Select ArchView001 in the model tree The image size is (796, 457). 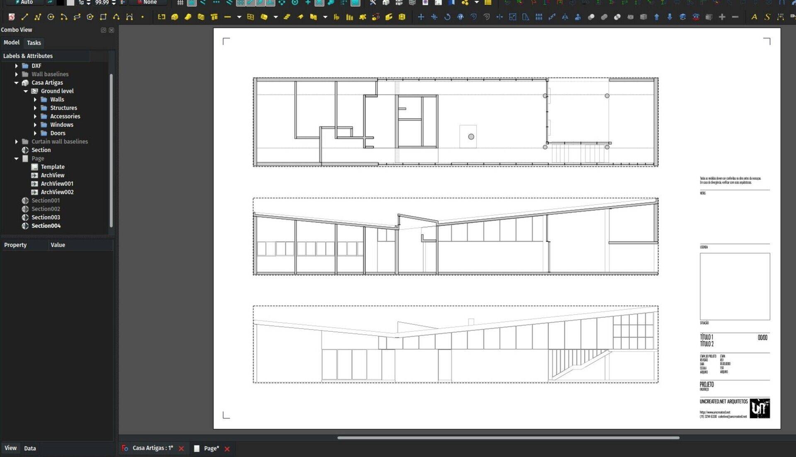click(x=57, y=184)
